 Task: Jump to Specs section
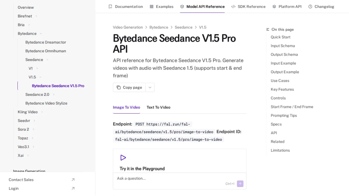276,124
